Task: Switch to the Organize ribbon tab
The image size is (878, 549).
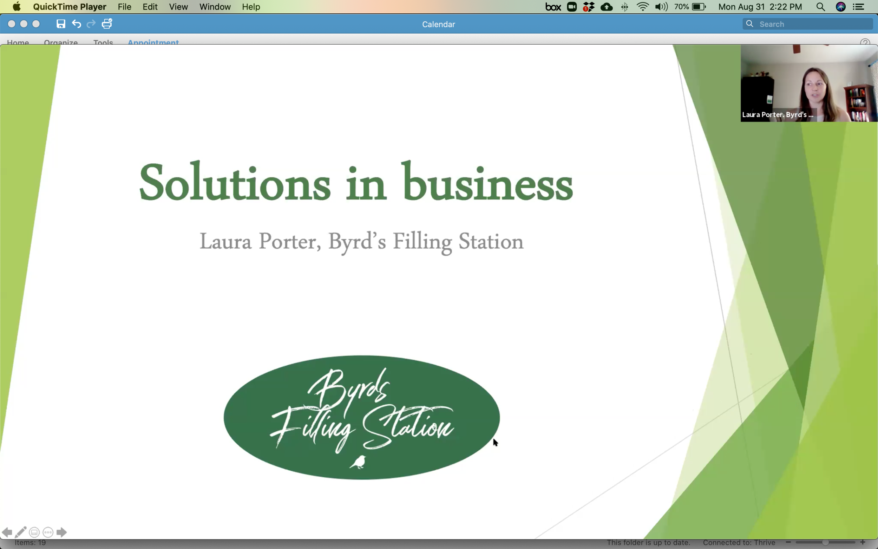Action: point(61,42)
